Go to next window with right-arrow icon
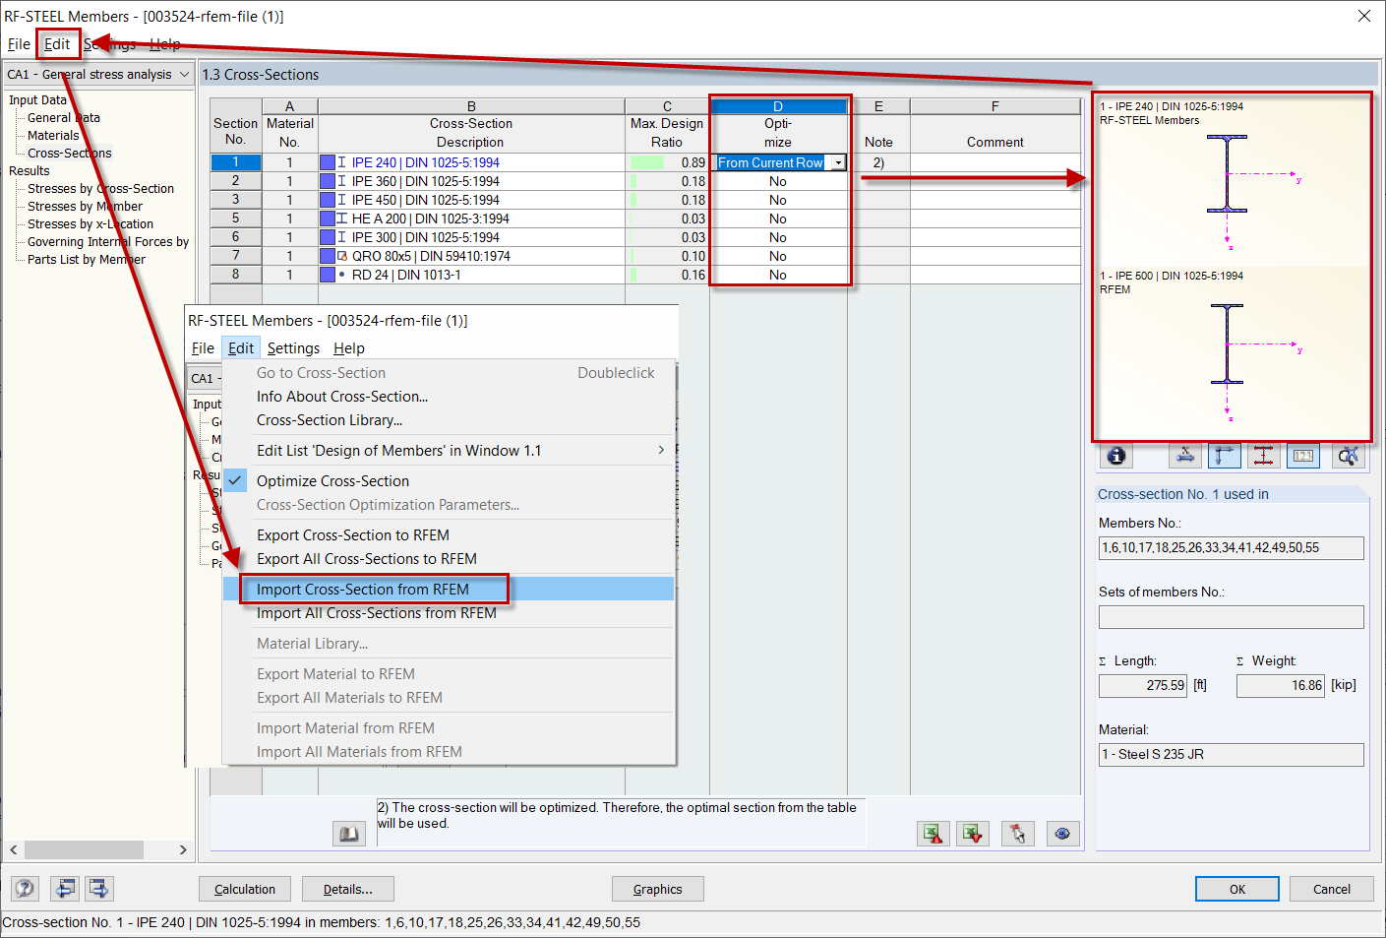 99,889
